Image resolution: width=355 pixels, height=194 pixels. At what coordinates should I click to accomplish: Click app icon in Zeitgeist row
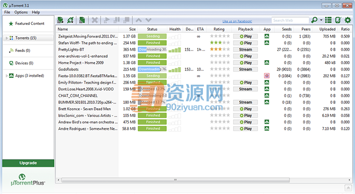tap(267, 36)
